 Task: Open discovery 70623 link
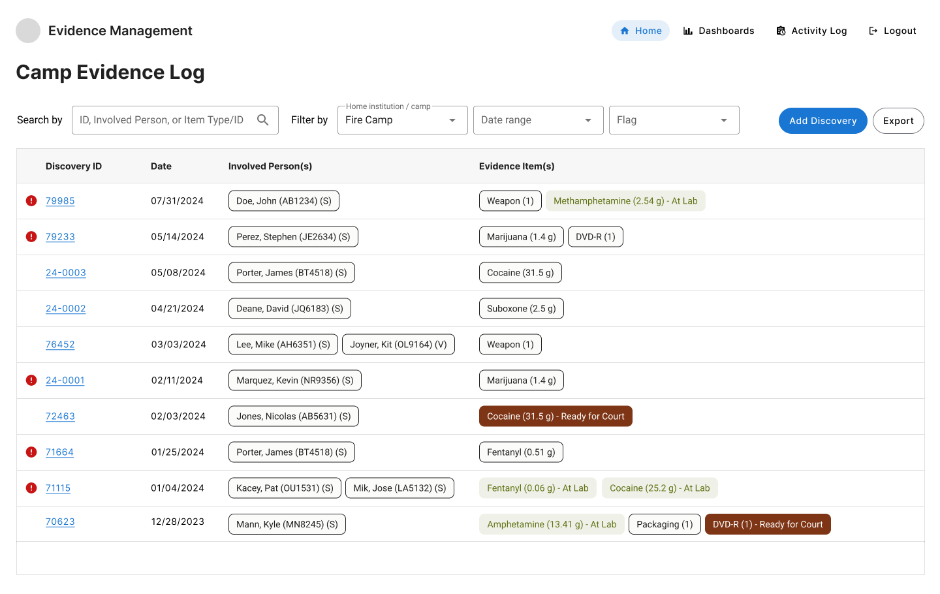pos(60,522)
